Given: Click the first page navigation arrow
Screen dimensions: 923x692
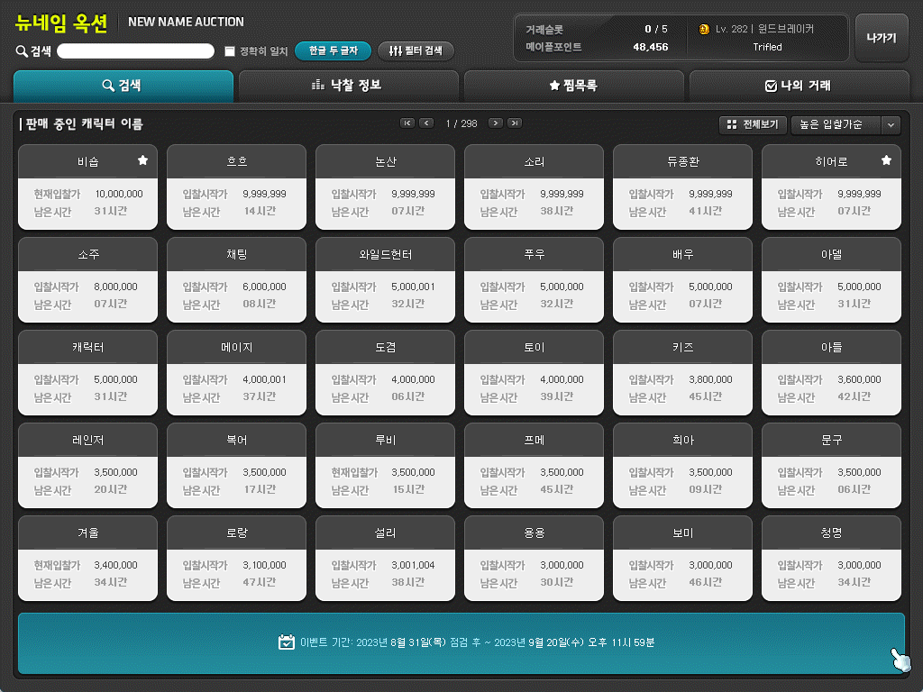Looking at the screenshot, I should pos(407,123).
